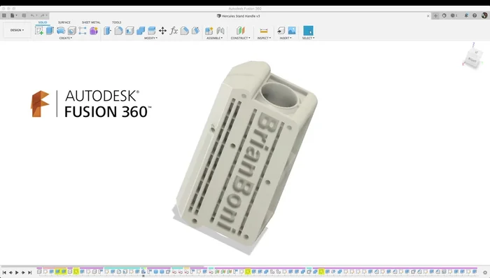
Task: Switch to the SOLID tab
Action: (43, 22)
